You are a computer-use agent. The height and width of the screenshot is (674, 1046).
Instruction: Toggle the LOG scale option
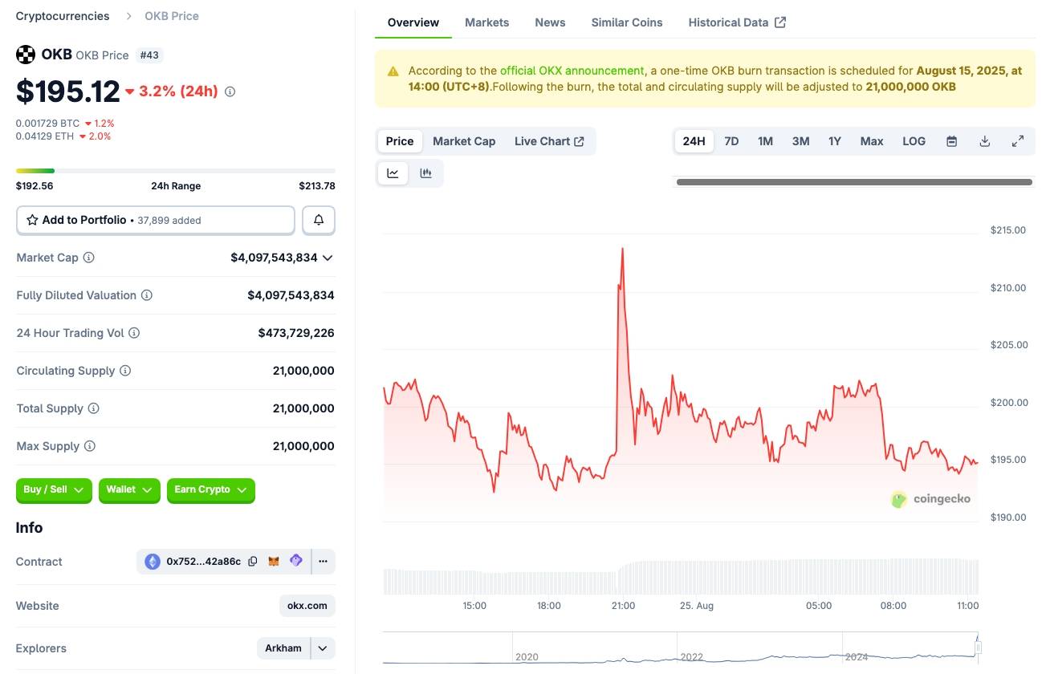[x=914, y=141]
